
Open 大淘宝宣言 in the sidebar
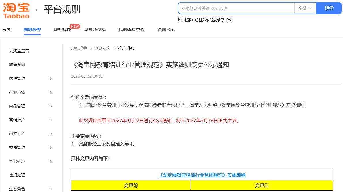coord(19,51)
